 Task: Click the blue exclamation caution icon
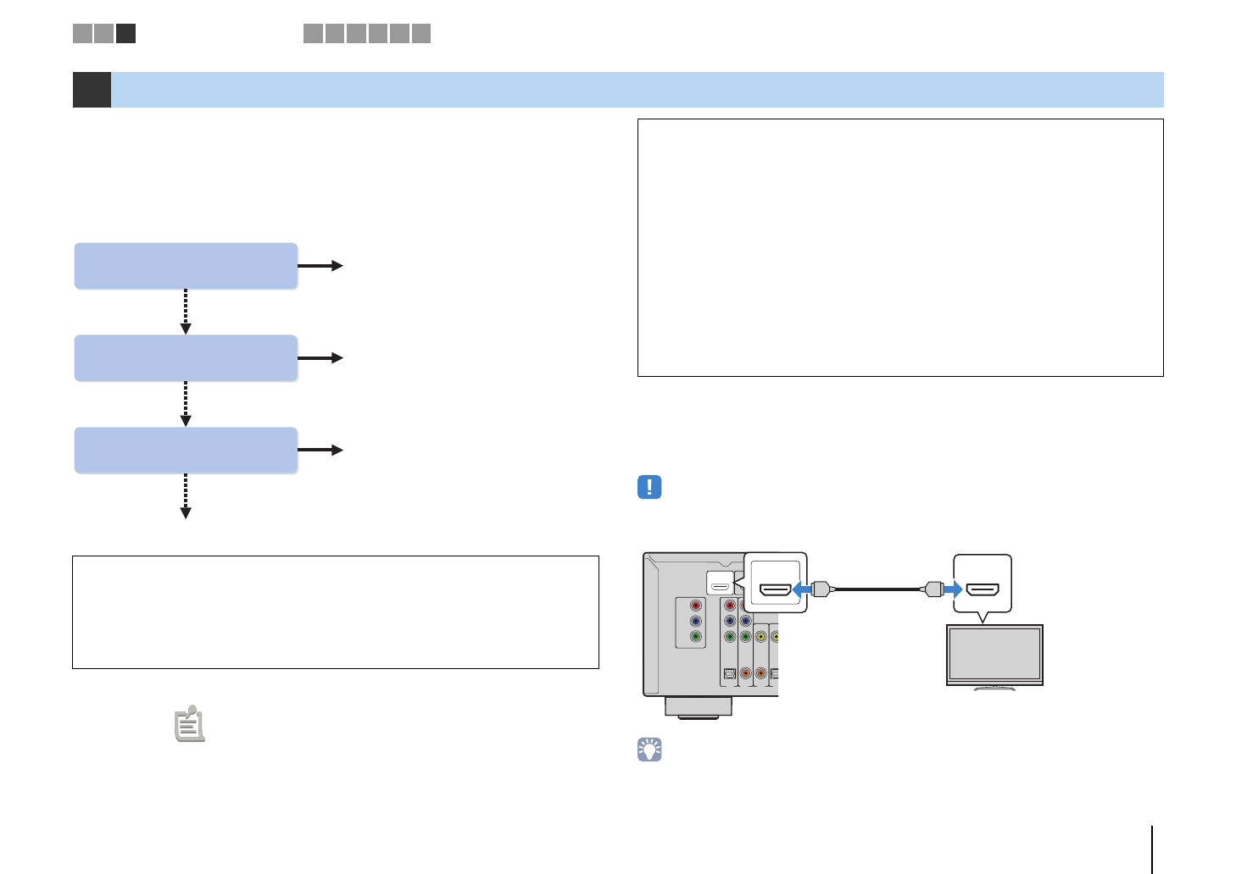(x=649, y=487)
